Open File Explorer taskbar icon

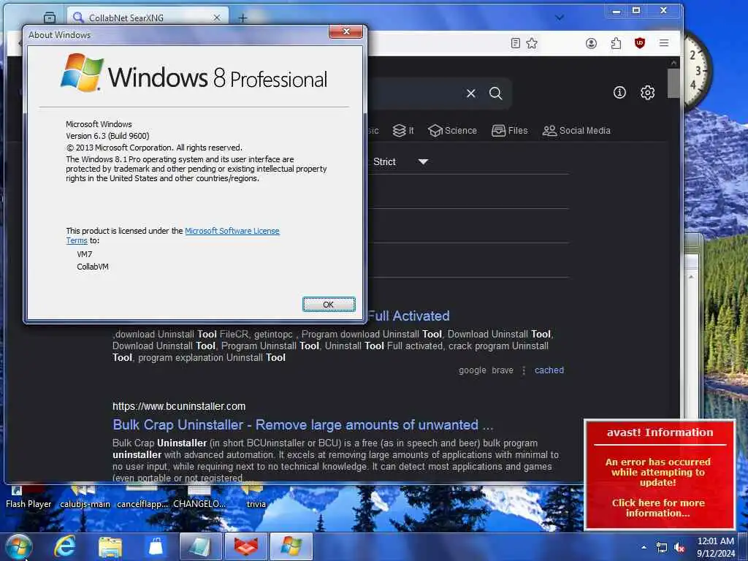(110, 546)
